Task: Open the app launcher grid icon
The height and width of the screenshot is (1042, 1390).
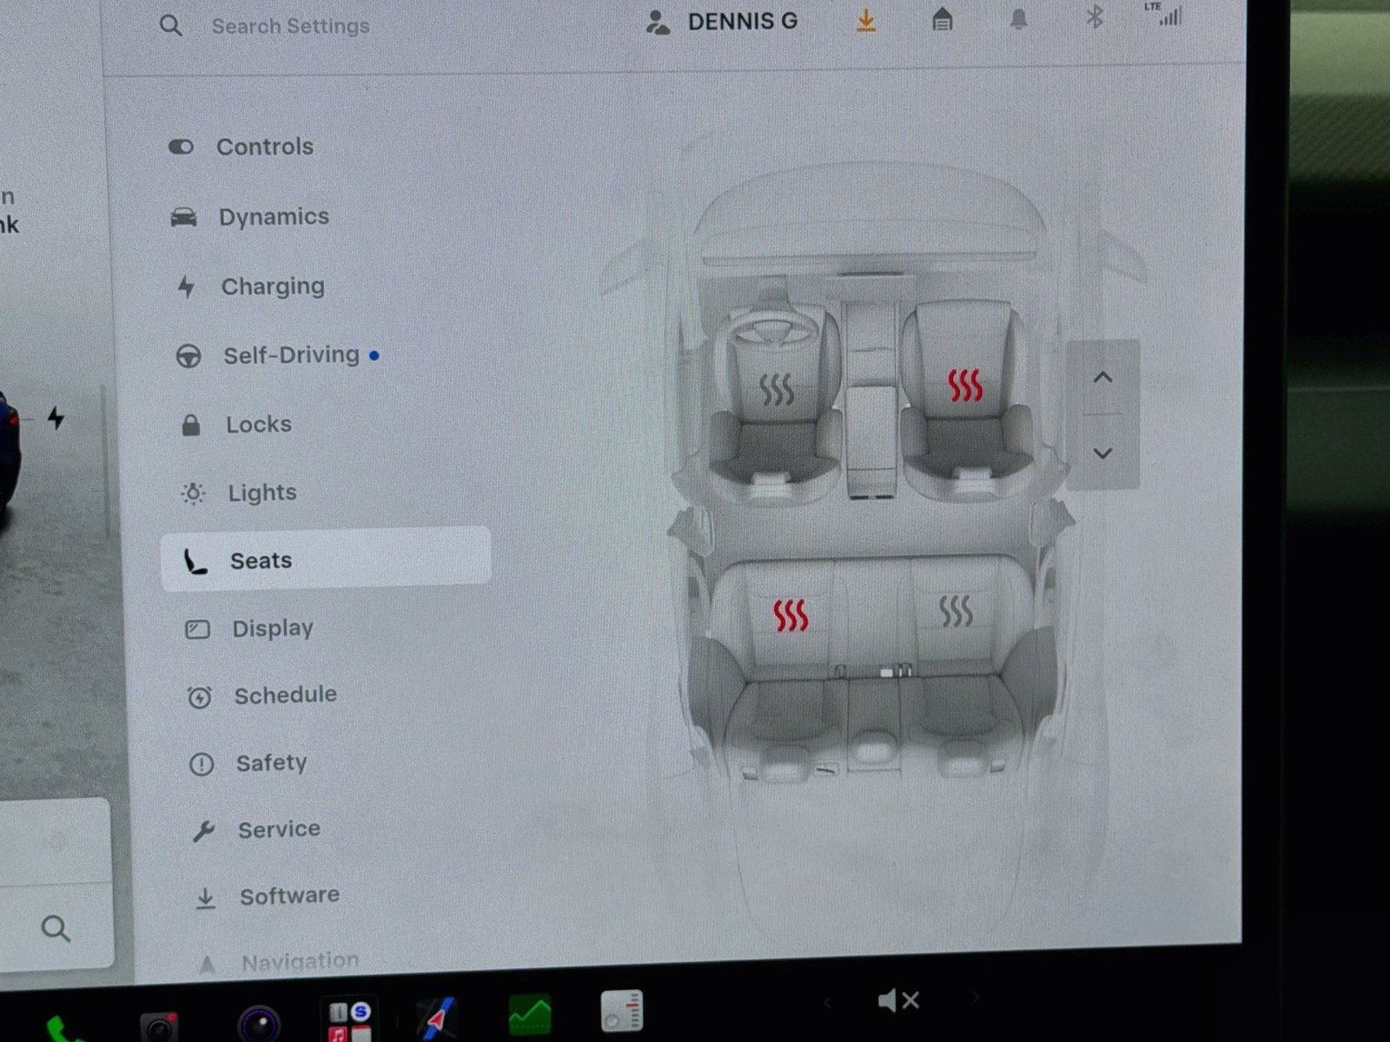Action: (350, 1020)
